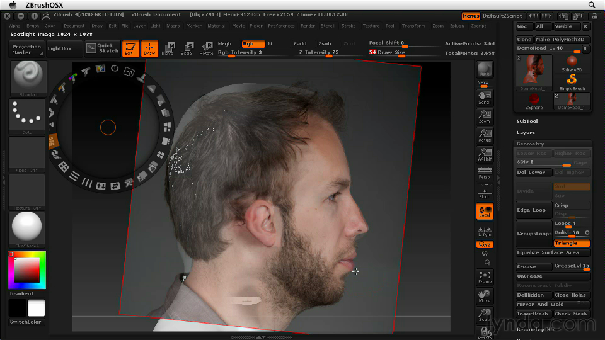The width and height of the screenshot is (605, 340).
Task: Enable Zsub sculpt mode
Action: click(x=325, y=43)
